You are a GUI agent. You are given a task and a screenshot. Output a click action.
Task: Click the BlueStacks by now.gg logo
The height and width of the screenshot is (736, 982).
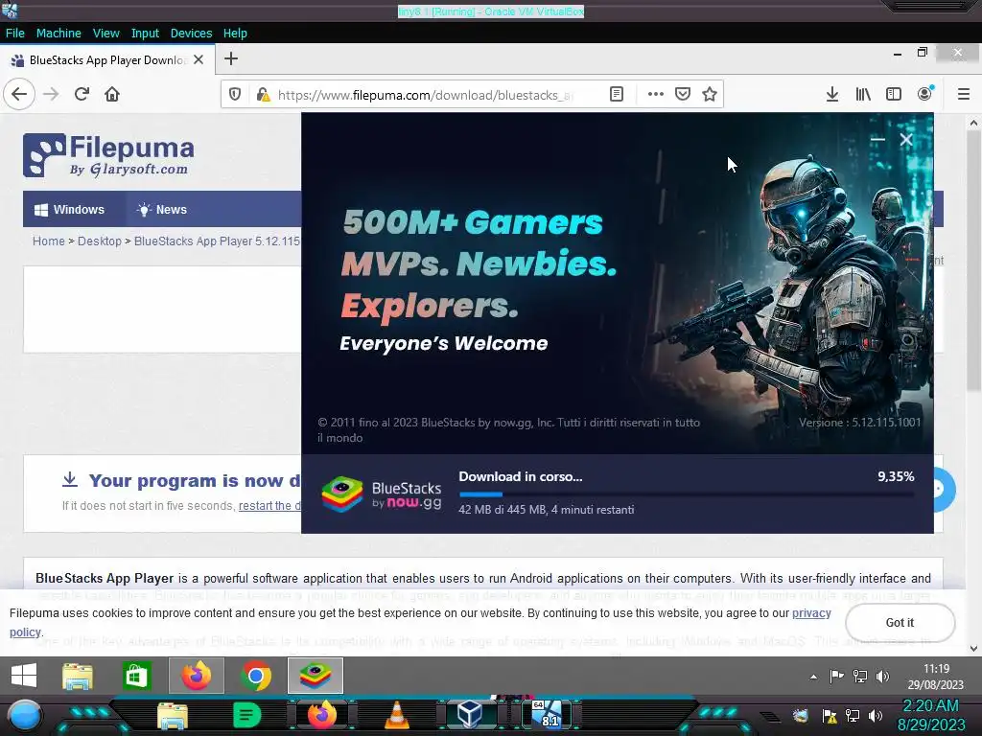point(382,494)
